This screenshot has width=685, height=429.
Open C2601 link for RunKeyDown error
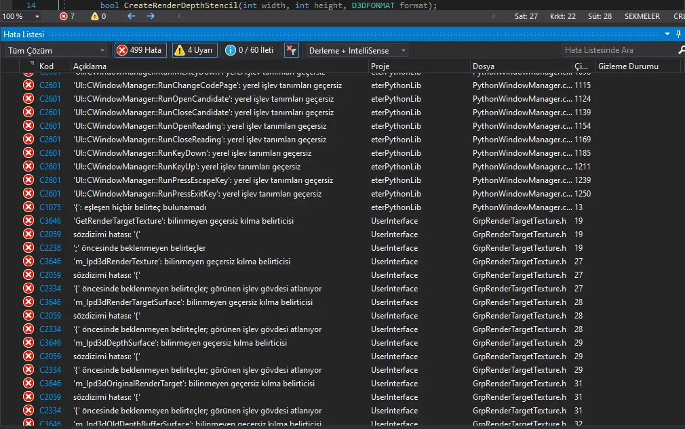point(50,153)
